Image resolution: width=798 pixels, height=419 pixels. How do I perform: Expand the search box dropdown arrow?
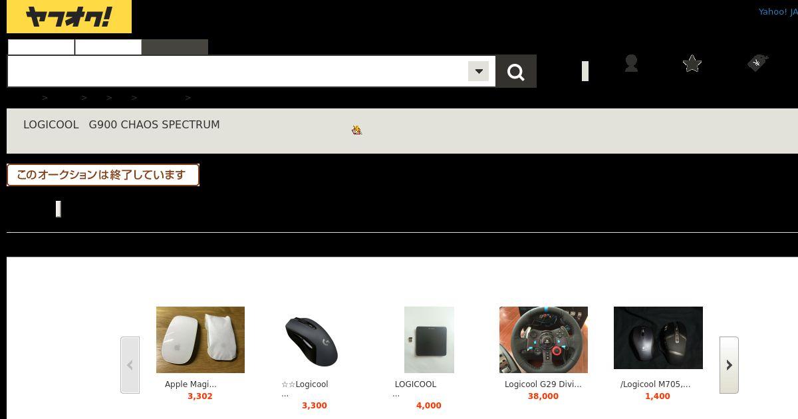tap(478, 71)
